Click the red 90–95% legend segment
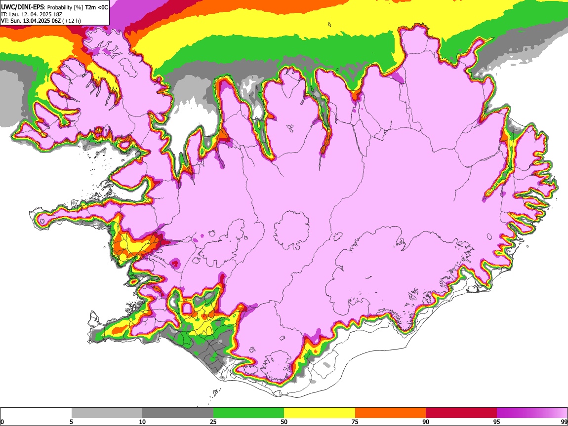The image size is (568, 426). tap(461, 413)
